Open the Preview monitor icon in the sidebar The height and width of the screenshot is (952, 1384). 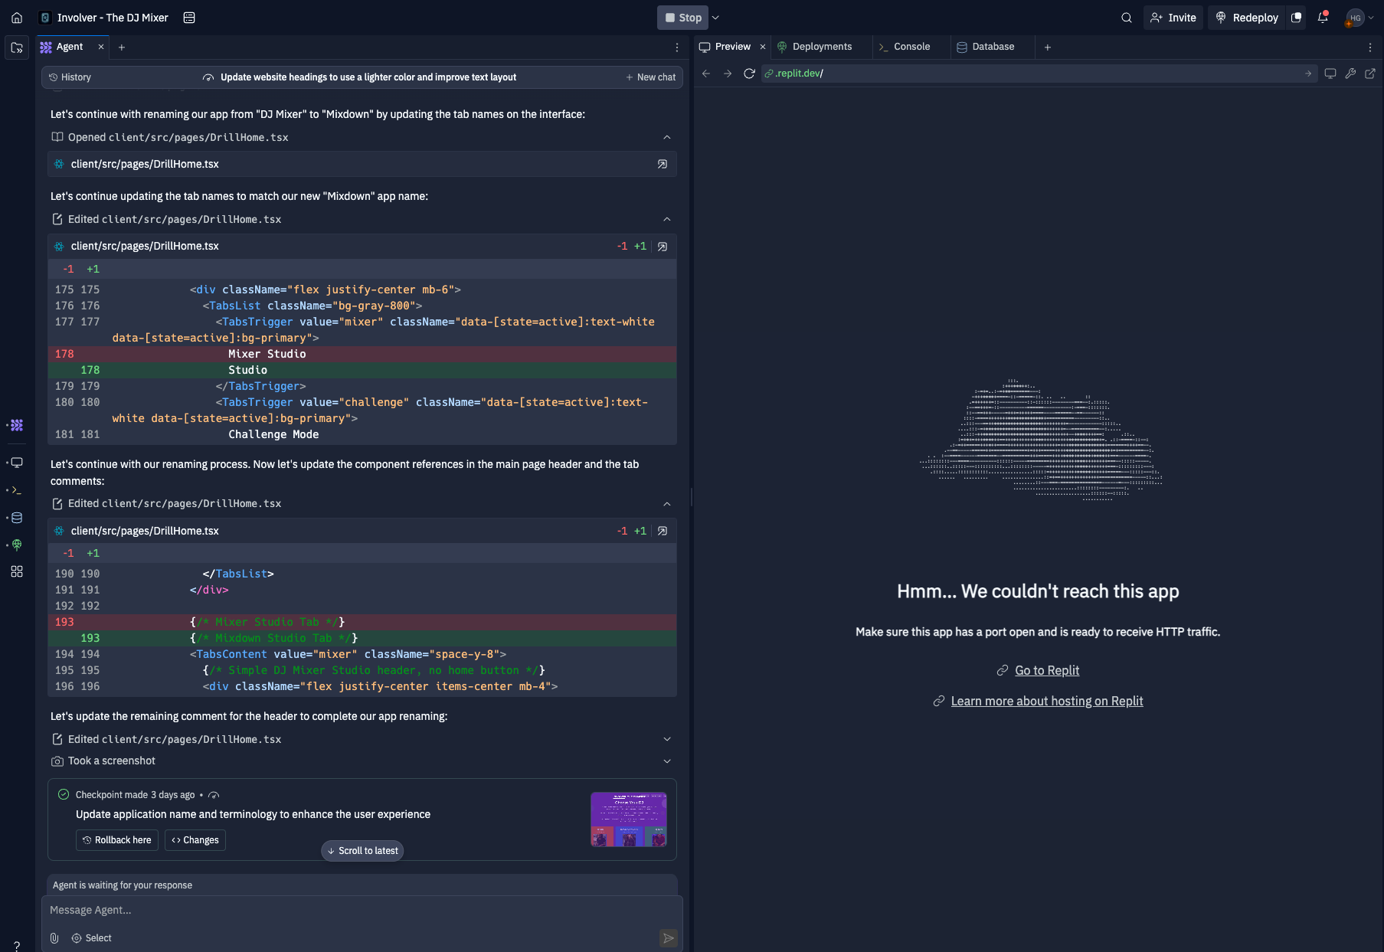coord(16,463)
